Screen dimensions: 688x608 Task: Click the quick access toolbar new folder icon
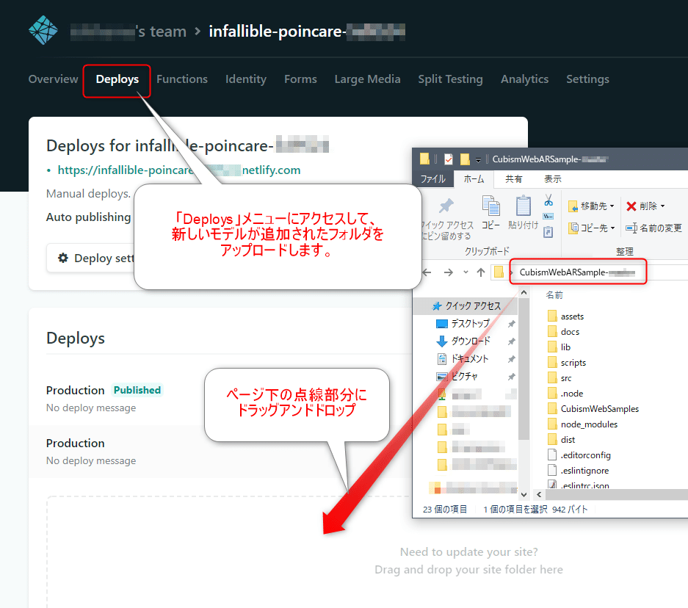(x=465, y=159)
